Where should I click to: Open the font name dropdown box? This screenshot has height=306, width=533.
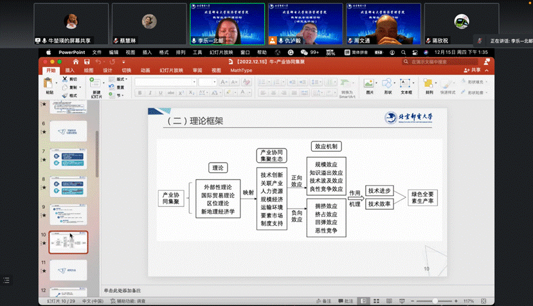164,82
